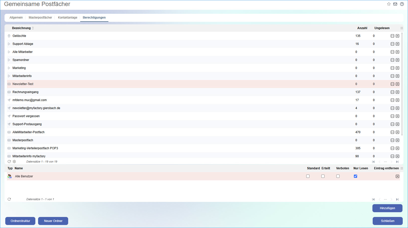Viewport: 408px width, 228px height.
Task: Open help via question mark icon
Action: (402, 4)
